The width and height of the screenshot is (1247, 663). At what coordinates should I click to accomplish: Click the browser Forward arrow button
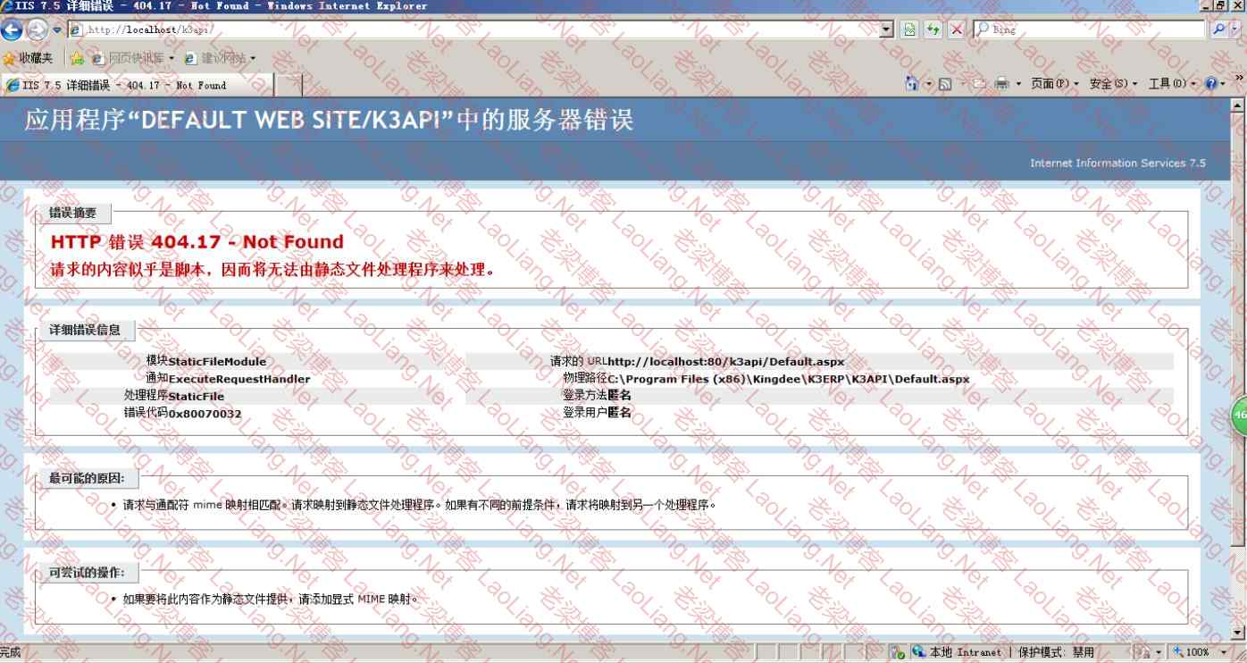coord(38,29)
